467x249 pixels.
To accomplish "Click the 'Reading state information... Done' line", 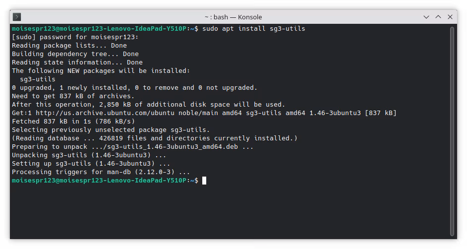I will 77,62.
